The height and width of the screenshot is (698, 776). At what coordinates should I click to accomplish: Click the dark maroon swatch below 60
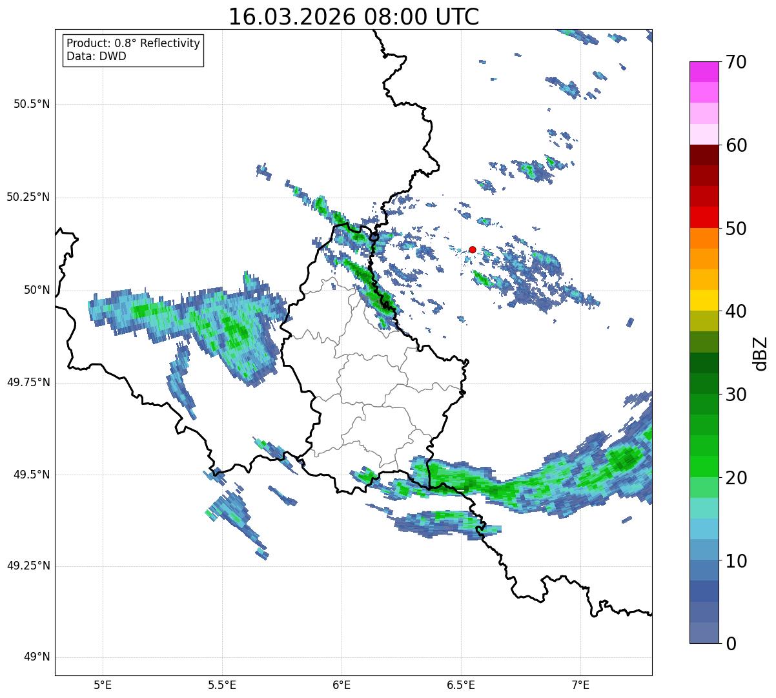pyautogui.click(x=704, y=155)
